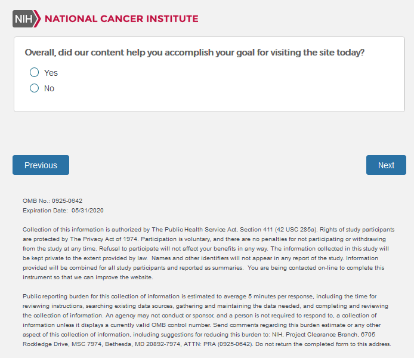The image size is (414, 358).
Task: Click empty area inside white question card
Action: [239, 89]
